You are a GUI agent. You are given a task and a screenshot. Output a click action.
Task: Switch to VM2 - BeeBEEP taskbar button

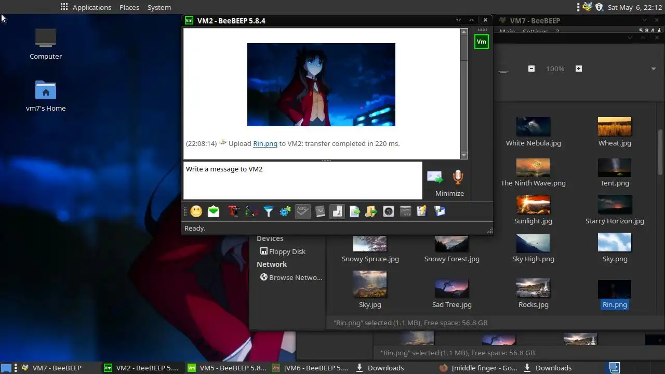tap(141, 368)
